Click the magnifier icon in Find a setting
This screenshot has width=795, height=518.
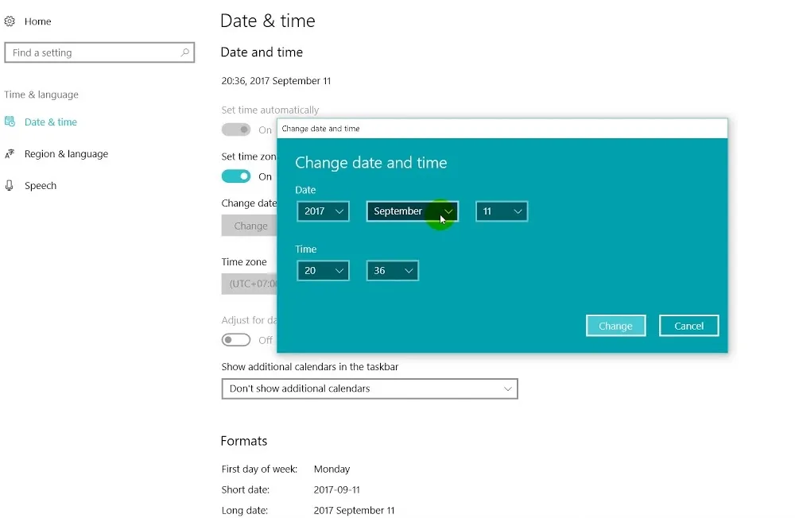coord(185,52)
